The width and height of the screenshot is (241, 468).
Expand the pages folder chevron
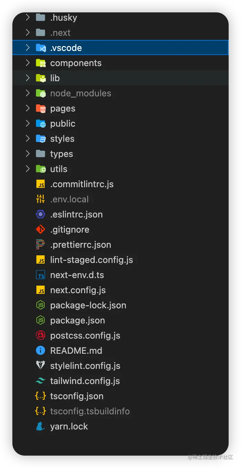pyautogui.click(x=28, y=108)
